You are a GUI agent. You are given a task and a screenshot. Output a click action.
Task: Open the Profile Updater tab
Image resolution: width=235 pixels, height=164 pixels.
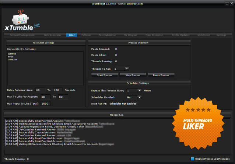tap(181, 35)
